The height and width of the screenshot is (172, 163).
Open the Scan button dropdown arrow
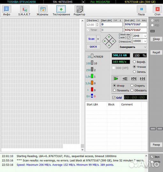tap(98, 39)
